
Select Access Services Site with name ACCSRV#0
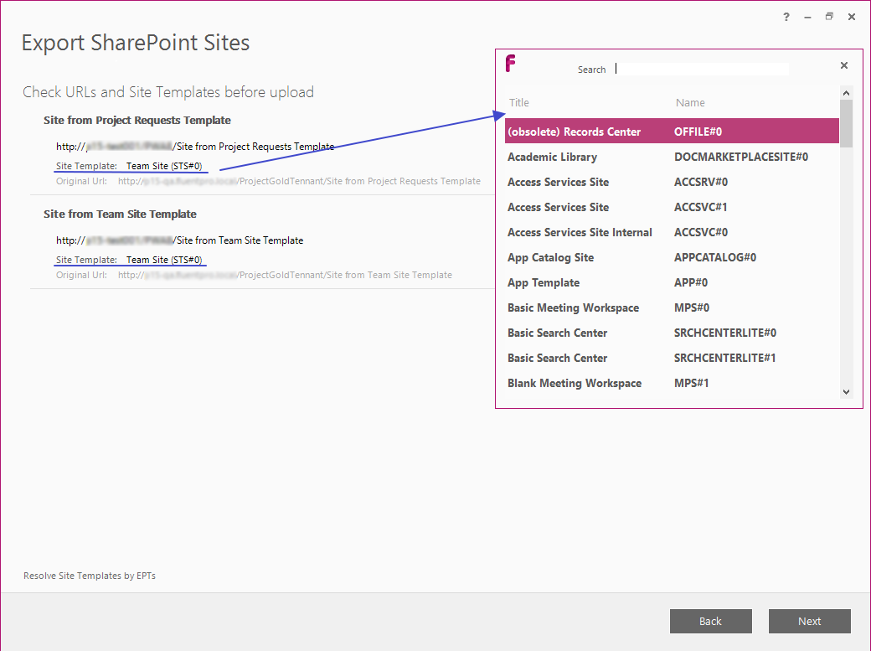pos(672,182)
